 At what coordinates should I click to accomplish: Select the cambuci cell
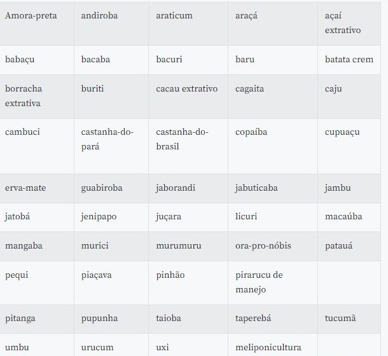point(37,146)
